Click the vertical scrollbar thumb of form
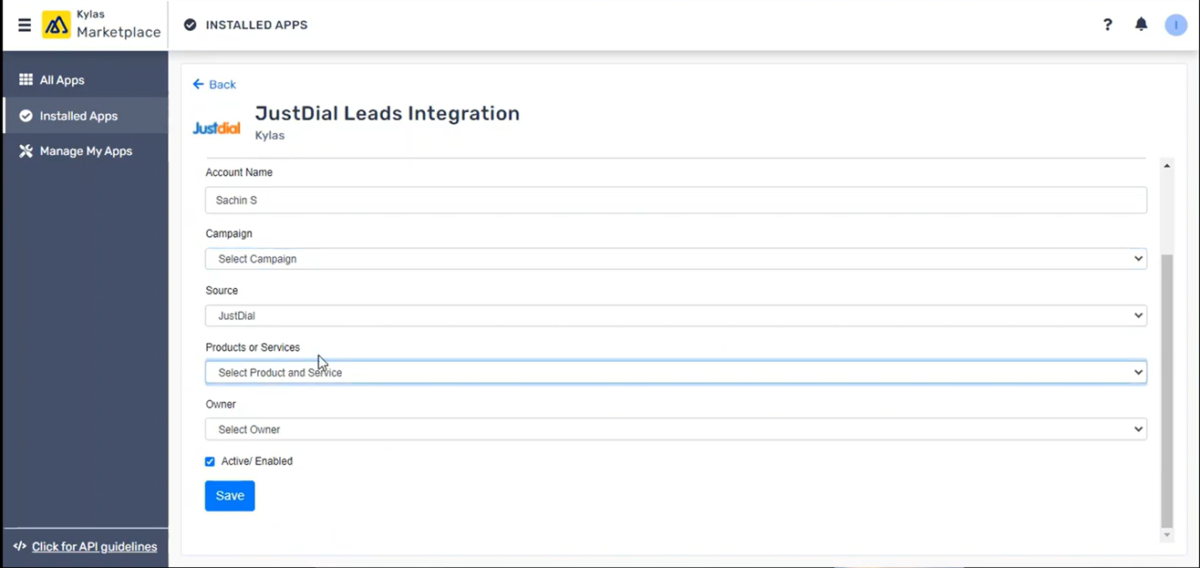The image size is (1200, 568). tap(1166, 391)
